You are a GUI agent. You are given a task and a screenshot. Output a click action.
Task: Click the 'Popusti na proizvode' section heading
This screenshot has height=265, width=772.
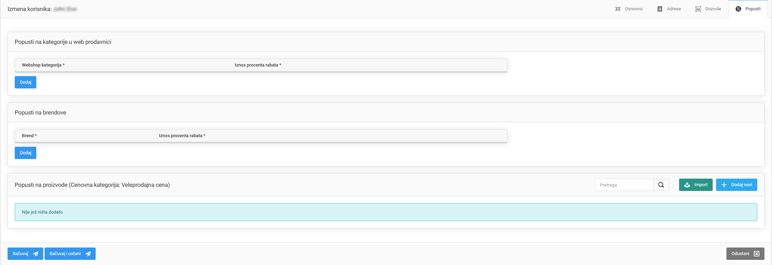pos(92,185)
